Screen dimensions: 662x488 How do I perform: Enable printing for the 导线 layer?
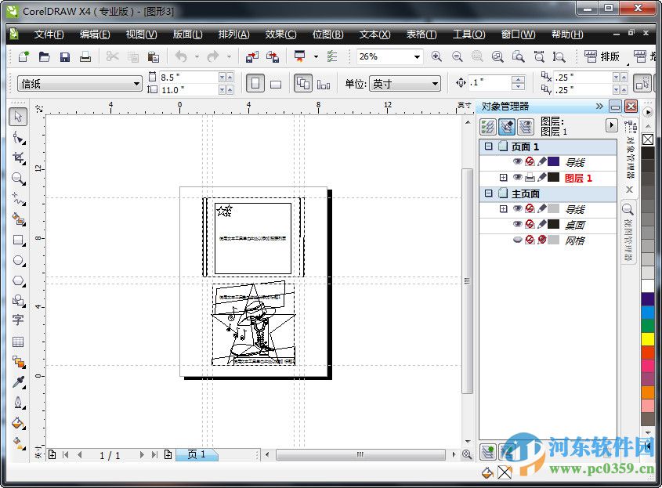pos(530,161)
